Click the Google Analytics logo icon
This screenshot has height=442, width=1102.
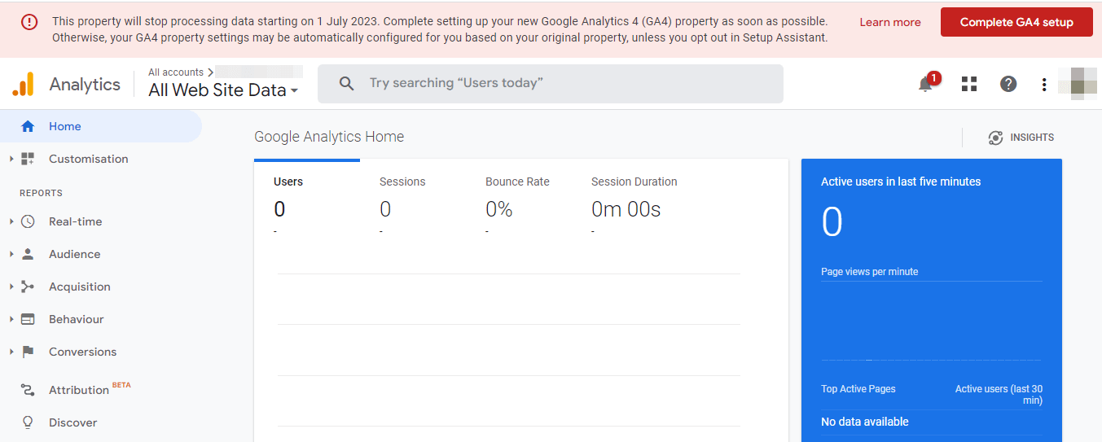pos(23,84)
